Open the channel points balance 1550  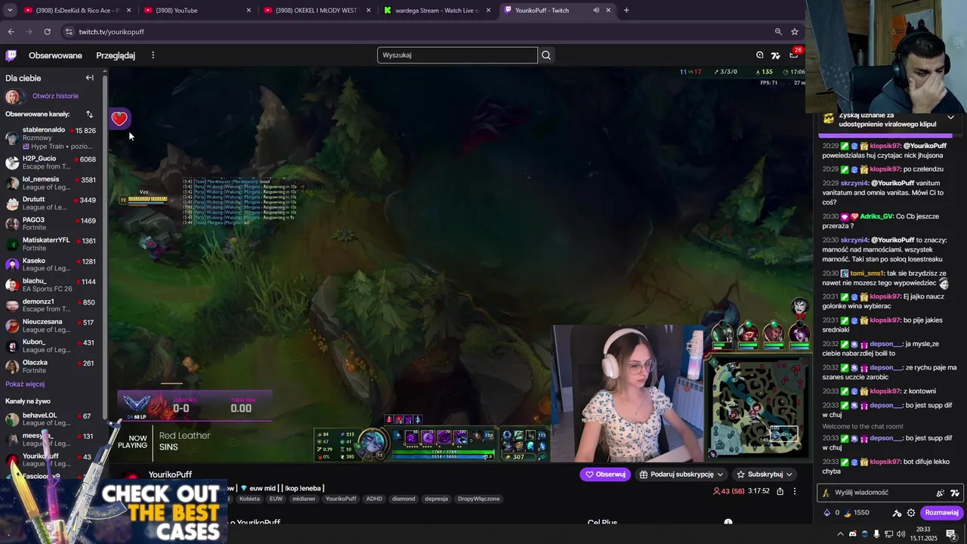click(x=856, y=512)
